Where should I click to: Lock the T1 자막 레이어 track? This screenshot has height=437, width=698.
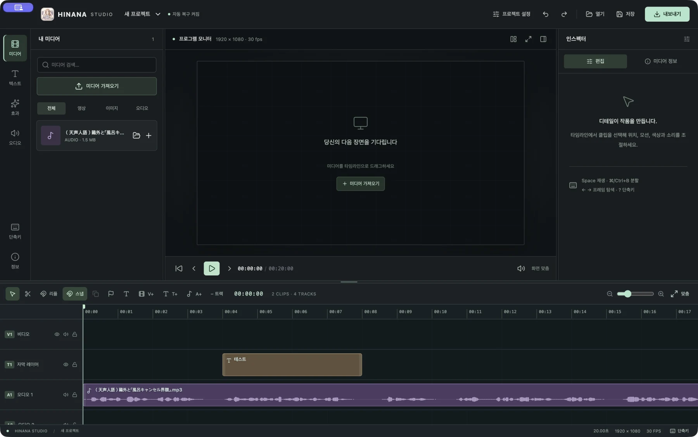(75, 365)
